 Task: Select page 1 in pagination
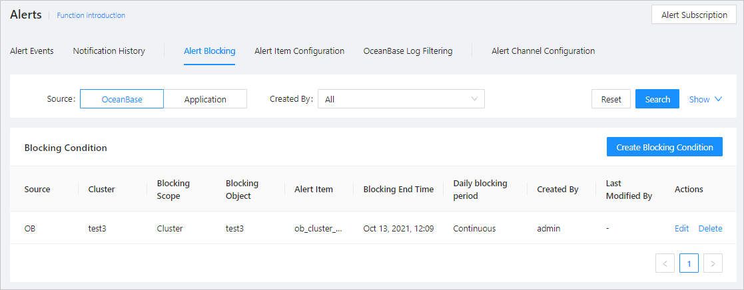click(x=689, y=264)
